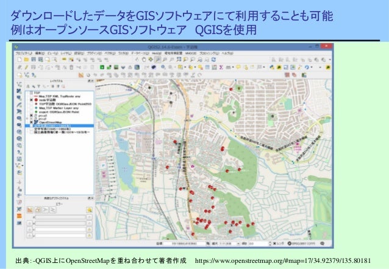Click the Add Vector Layer sidebar icon
389x269 pixels.
[19, 84]
